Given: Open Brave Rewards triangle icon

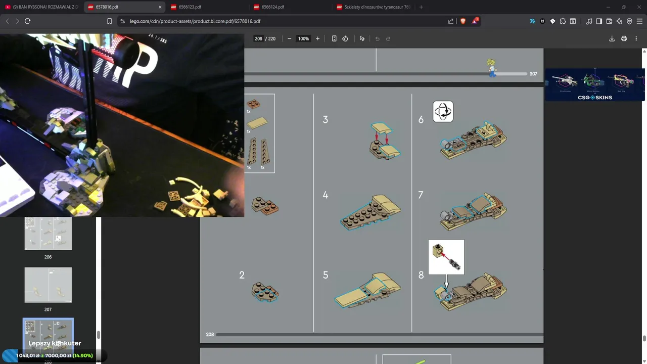Looking at the screenshot, I should pos(475,21).
